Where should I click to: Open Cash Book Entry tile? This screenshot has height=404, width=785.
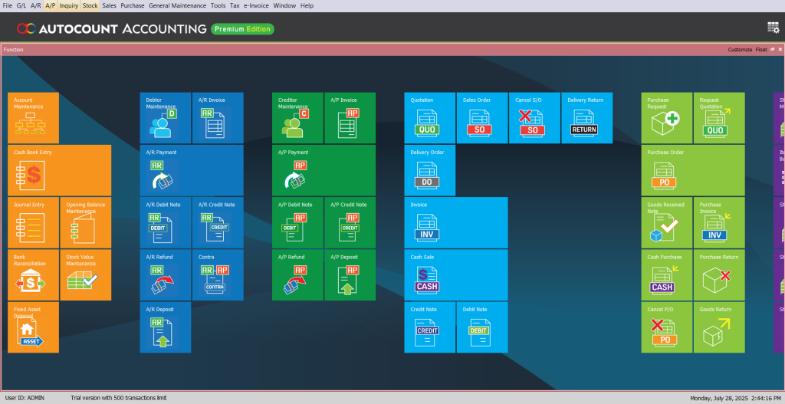pyautogui.click(x=59, y=170)
